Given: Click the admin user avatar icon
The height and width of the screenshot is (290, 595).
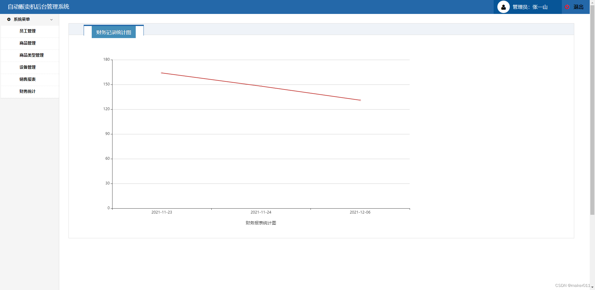Looking at the screenshot, I should pyautogui.click(x=503, y=7).
